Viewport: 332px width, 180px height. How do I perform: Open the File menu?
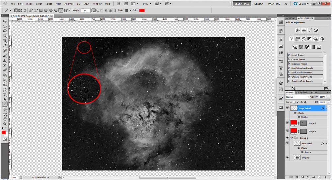click(13, 4)
